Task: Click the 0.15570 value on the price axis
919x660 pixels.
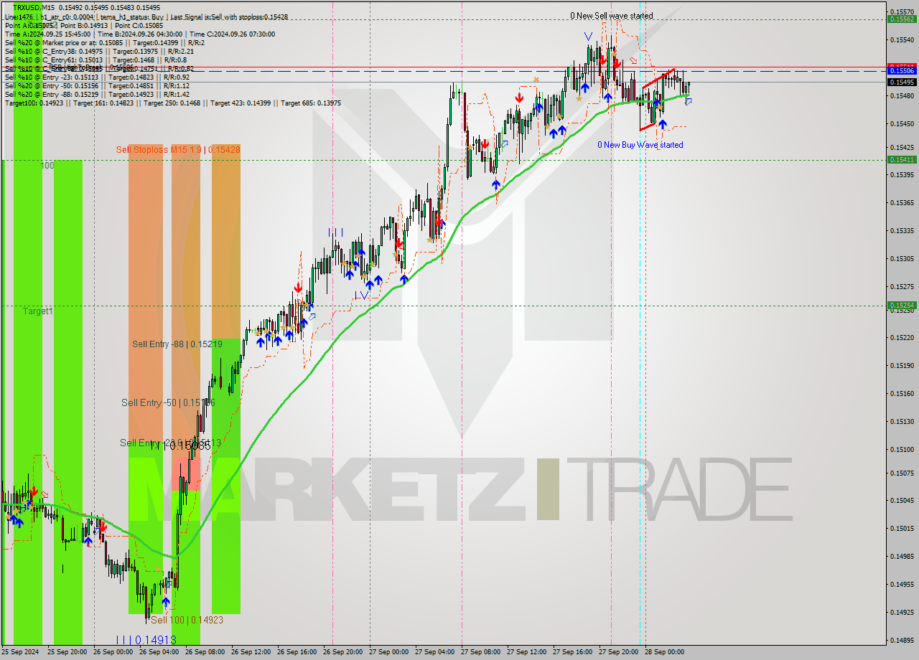Action: click(902, 12)
